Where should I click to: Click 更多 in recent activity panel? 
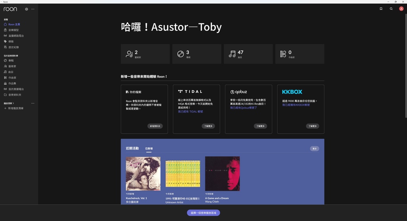tap(315, 149)
